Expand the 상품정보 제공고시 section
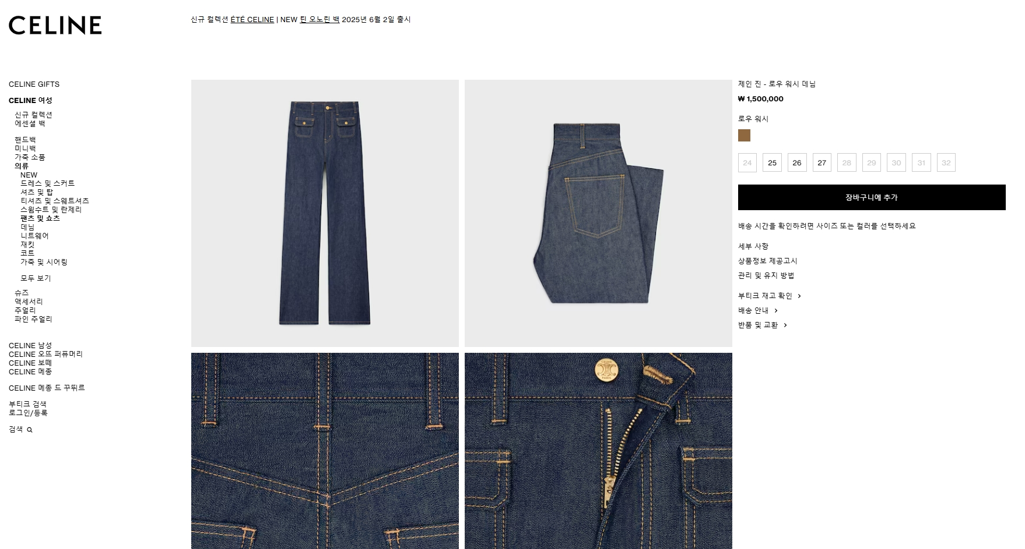Screen dimensions: 1025x549 click(x=767, y=261)
